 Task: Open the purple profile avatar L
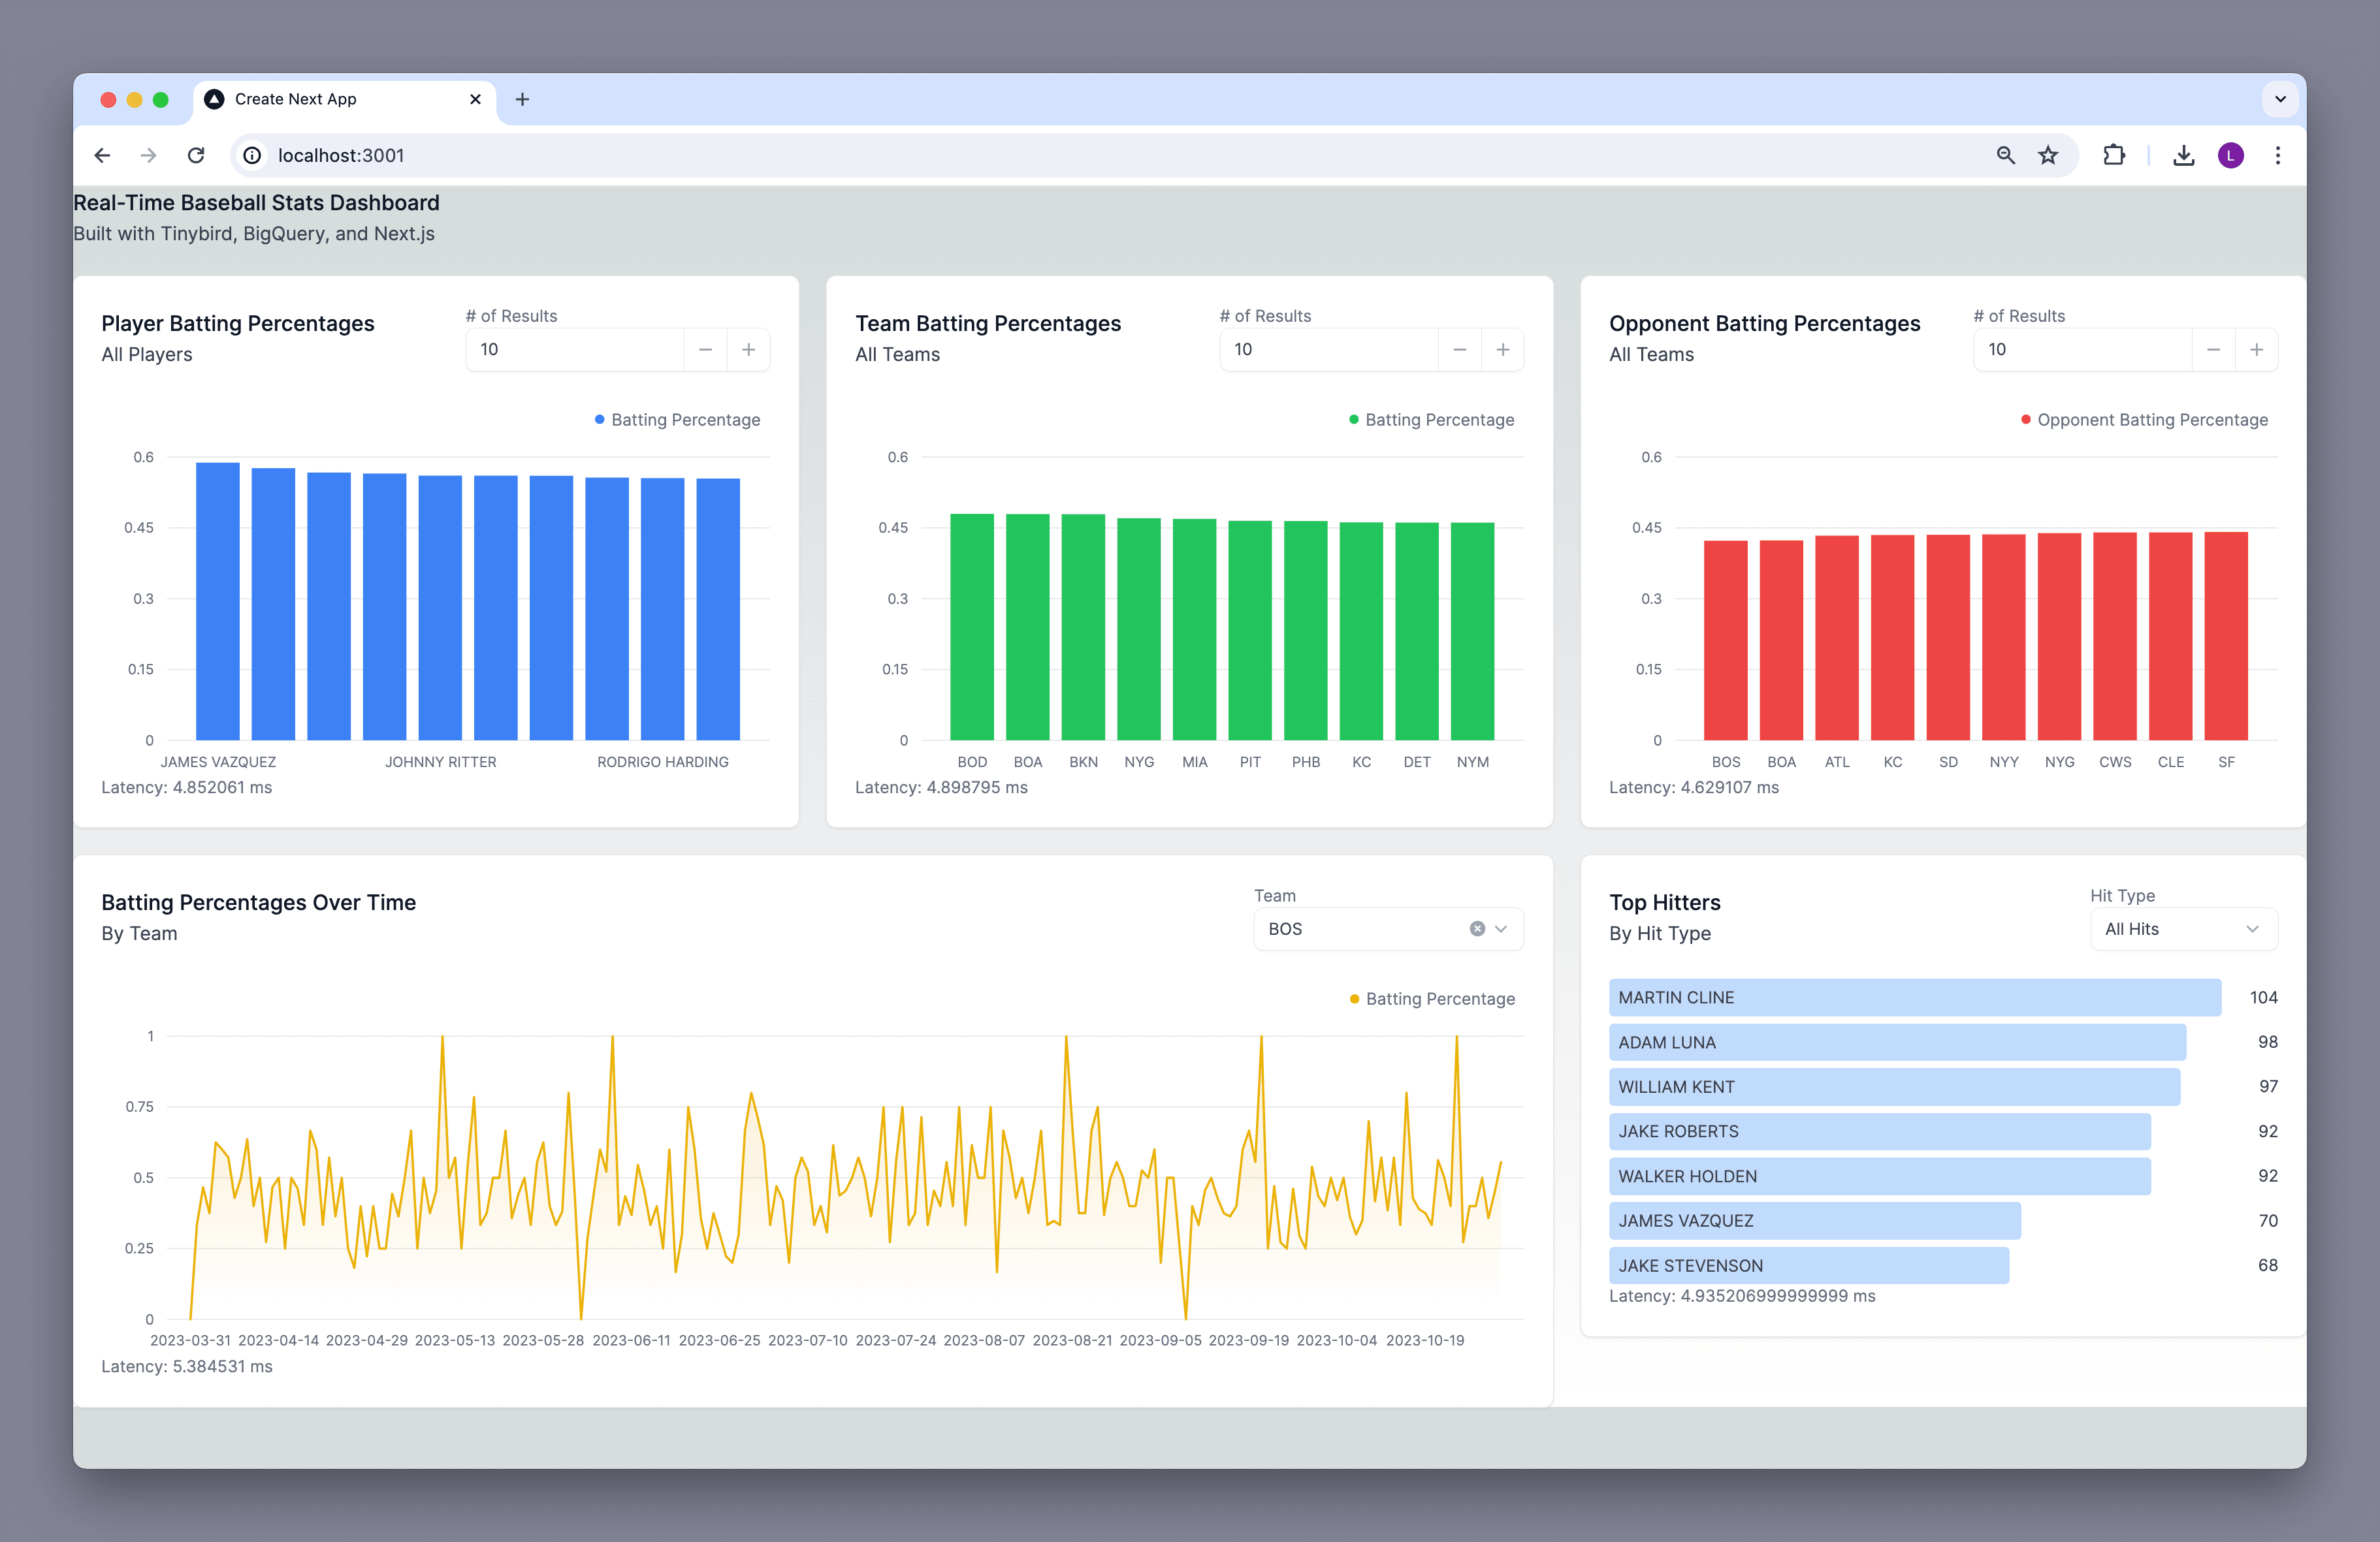2230,155
